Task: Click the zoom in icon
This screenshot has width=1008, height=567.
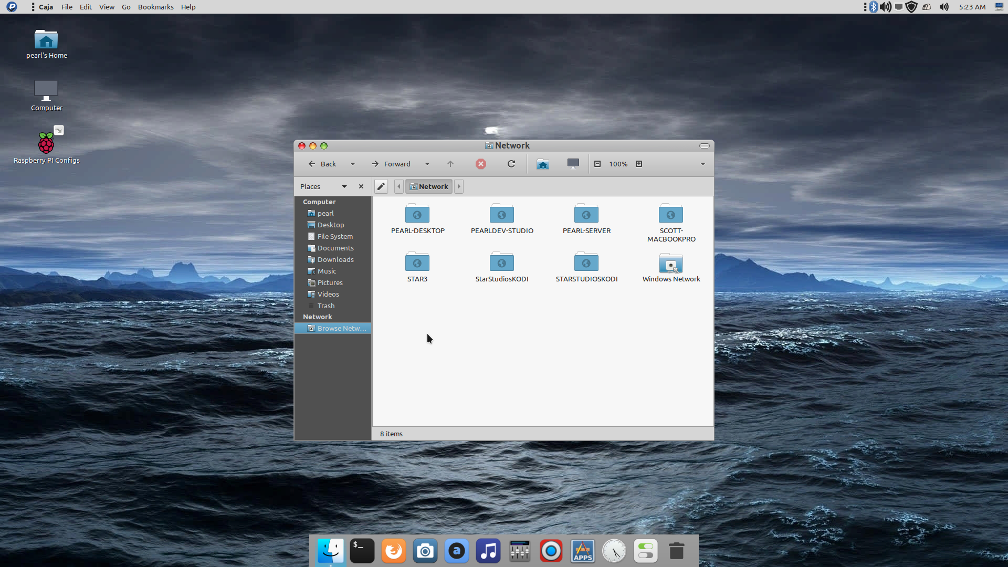Action: tap(639, 164)
